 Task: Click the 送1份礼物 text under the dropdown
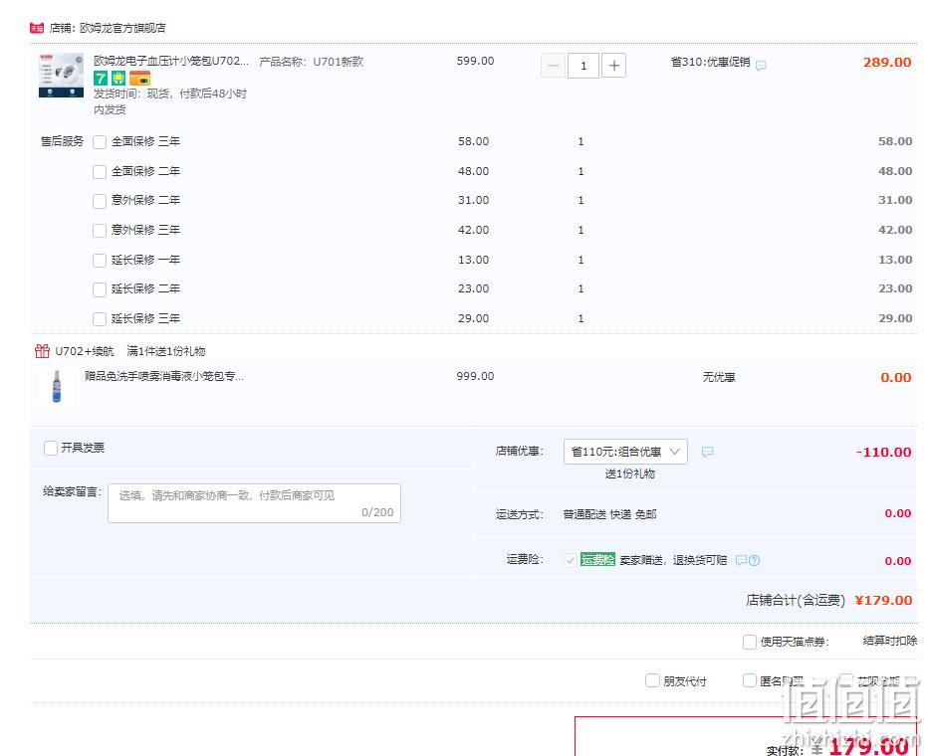coord(629,473)
